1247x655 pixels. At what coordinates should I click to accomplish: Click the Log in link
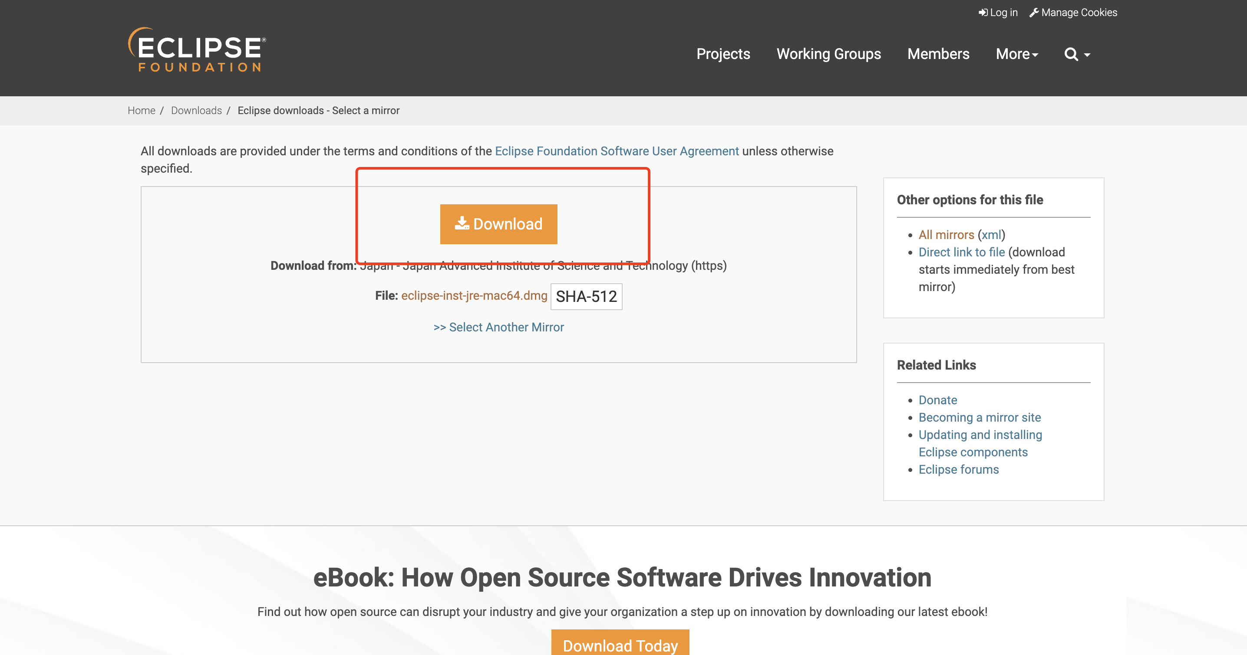pyautogui.click(x=998, y=13)
